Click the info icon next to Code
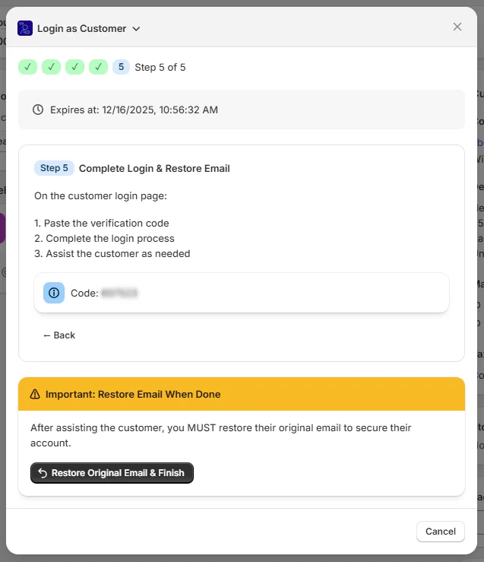Screen dimensions: 484x562 tap(54, 293)
